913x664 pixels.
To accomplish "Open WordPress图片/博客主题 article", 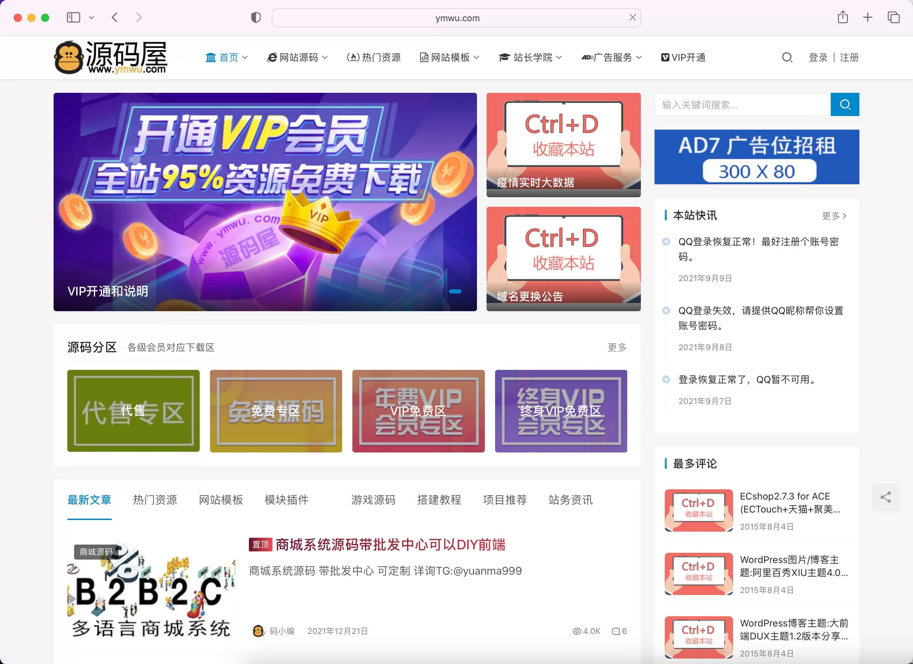I will (x=794, y=566).
